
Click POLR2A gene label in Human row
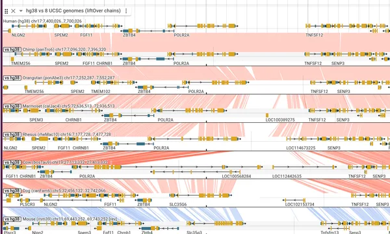point(181,35)
